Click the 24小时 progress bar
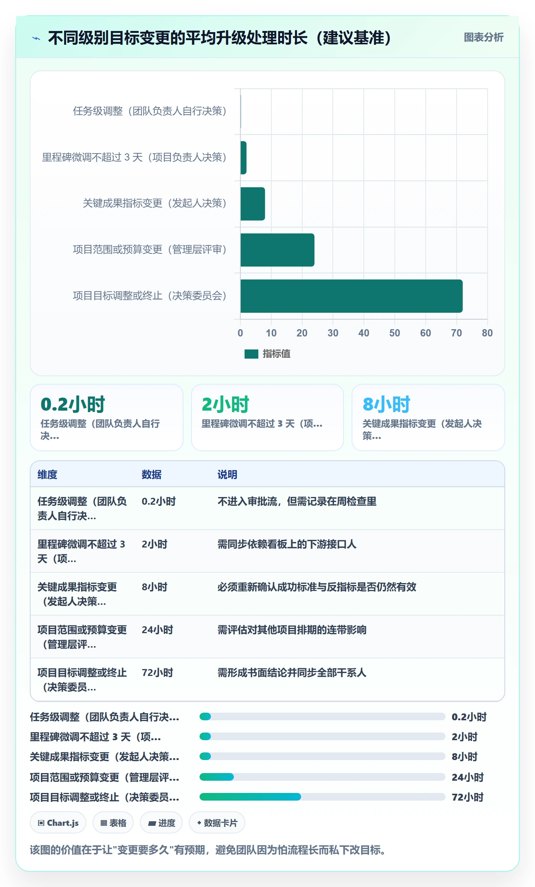The image size is (535, 887). click(322, 777)
